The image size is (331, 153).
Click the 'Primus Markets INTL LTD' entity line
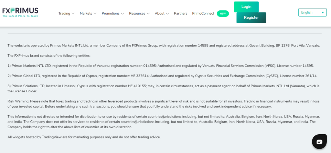(x=161, y=66)
